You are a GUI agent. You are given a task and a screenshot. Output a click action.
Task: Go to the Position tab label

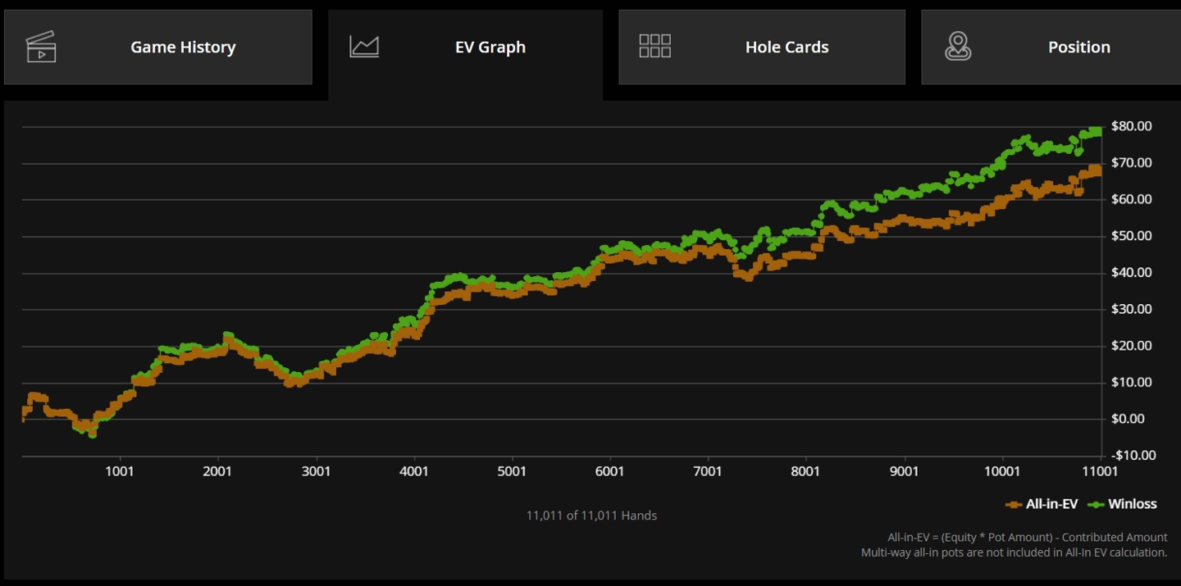1078,48
